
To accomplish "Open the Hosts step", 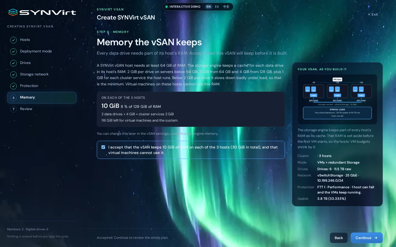I will click(42, 40).
